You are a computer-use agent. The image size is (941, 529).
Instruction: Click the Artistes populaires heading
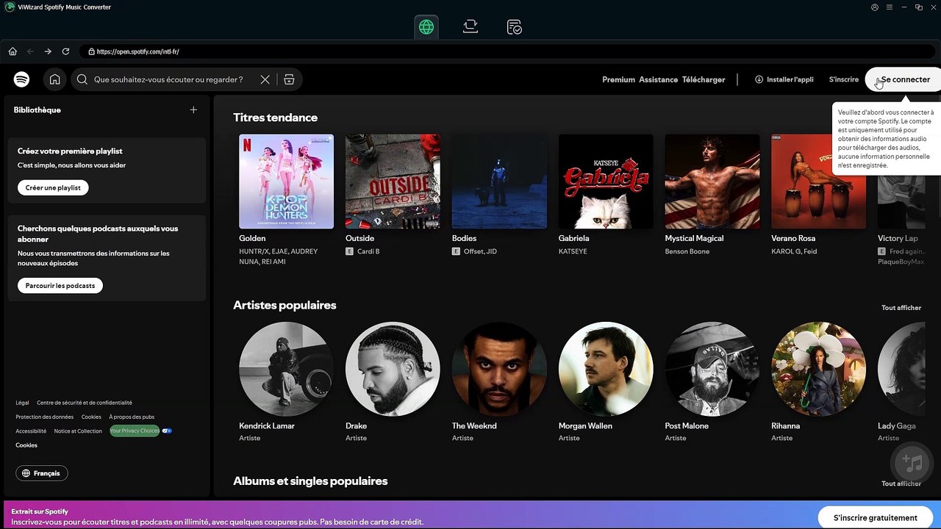pyautogui.click(x=285, y=305)
